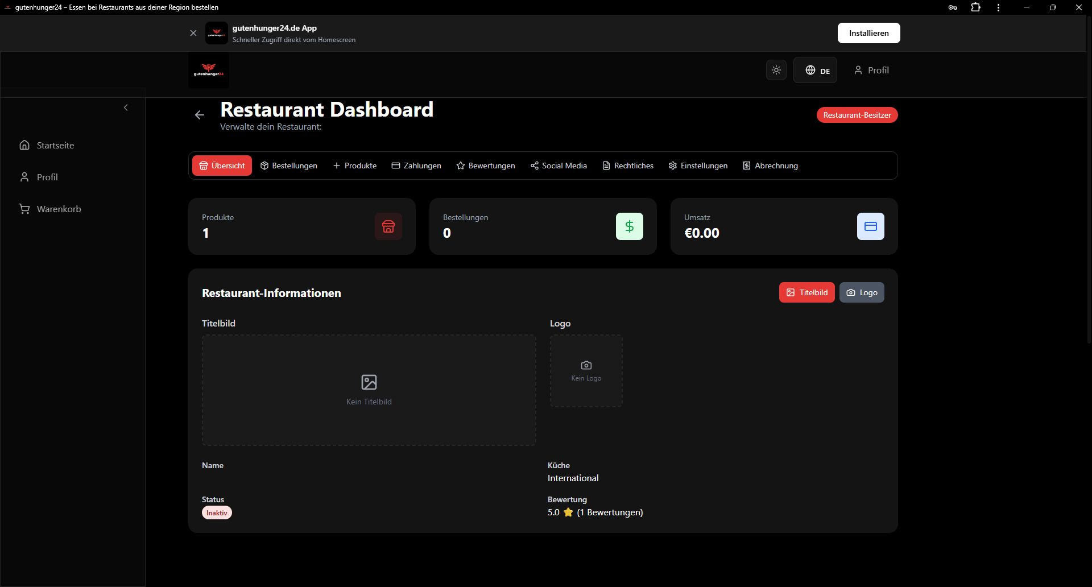
Task: Open the Profil icon in the sidebar
Action: (24, 177)
